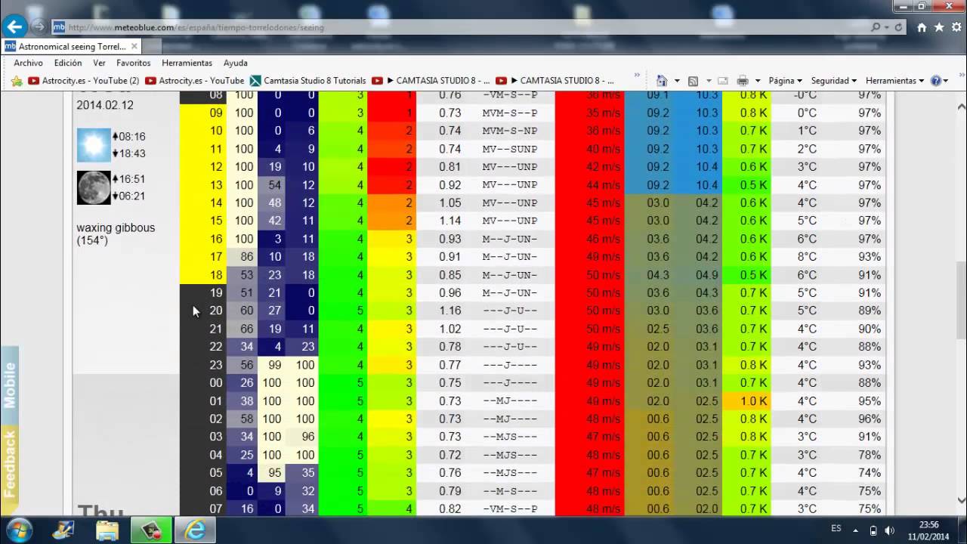
Task: Open the Página dropdown menu
Action: (786, 81)
